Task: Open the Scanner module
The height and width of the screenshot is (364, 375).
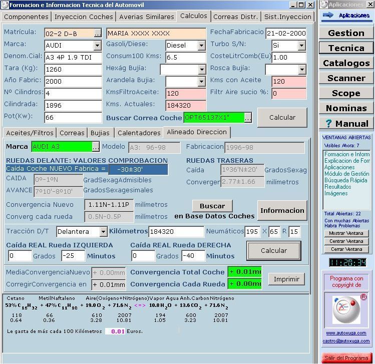Action: click(346, 78)
